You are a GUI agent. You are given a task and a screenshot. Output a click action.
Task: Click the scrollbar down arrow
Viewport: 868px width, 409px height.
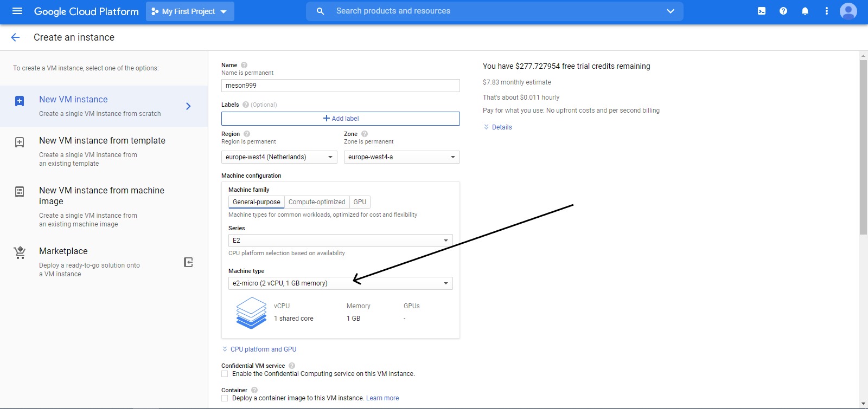click(863, 404)
